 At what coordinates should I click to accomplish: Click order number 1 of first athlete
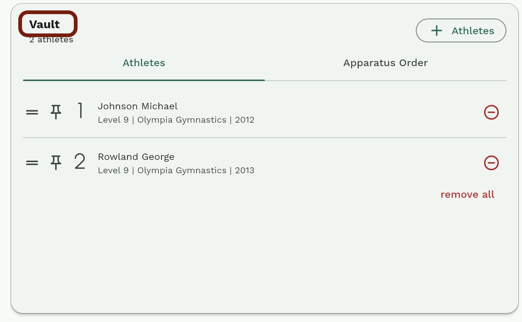[x=80, y=111]
